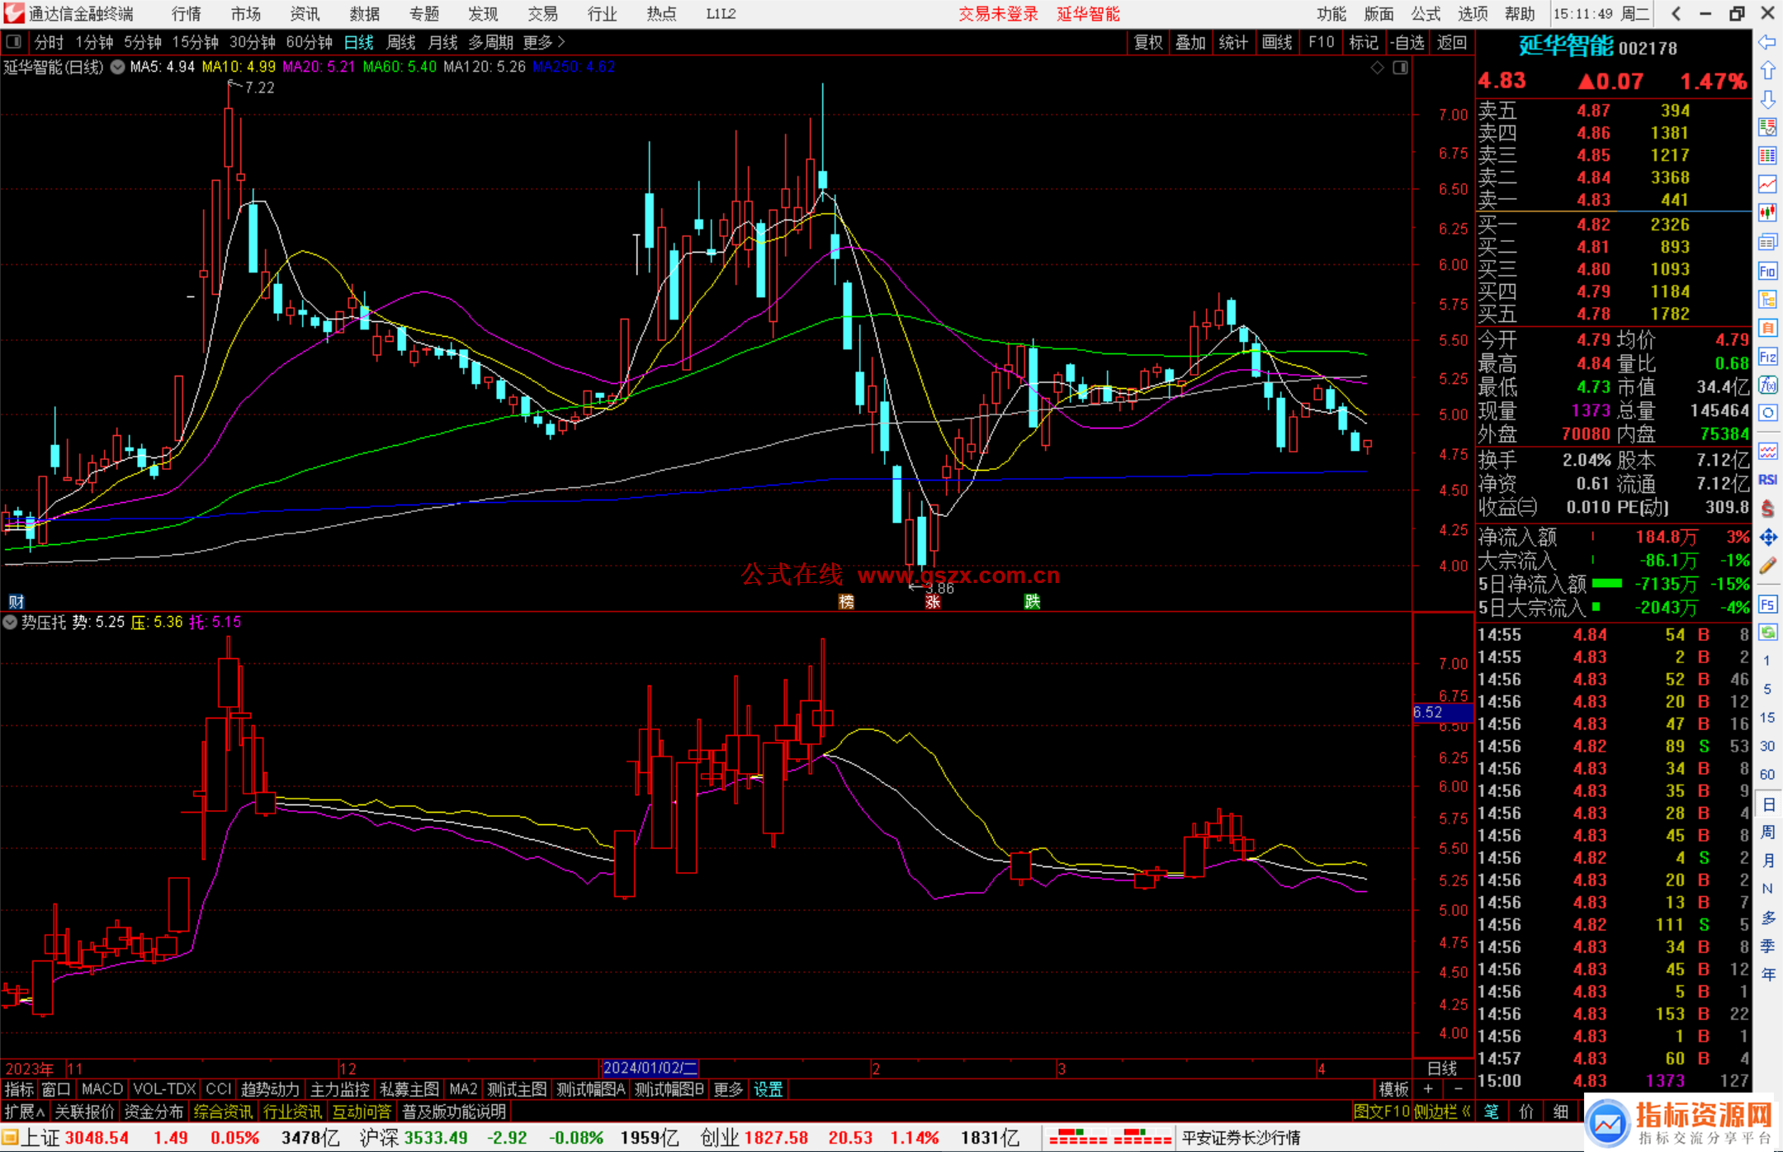Collapse the 侧边栏 side panel
The height and width of the screenshot is (1152, 1783).
[x=1443, y=1112]
